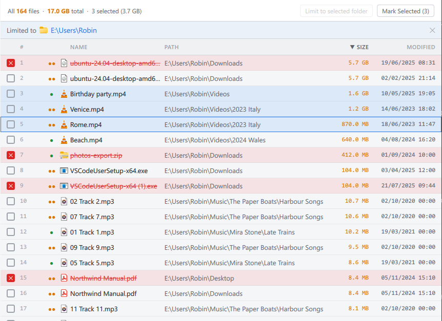This screenshot has width=442, height=321.
Task: Click the PDF icon for Northwind Manual in Downloads
Action: point(64,293)
